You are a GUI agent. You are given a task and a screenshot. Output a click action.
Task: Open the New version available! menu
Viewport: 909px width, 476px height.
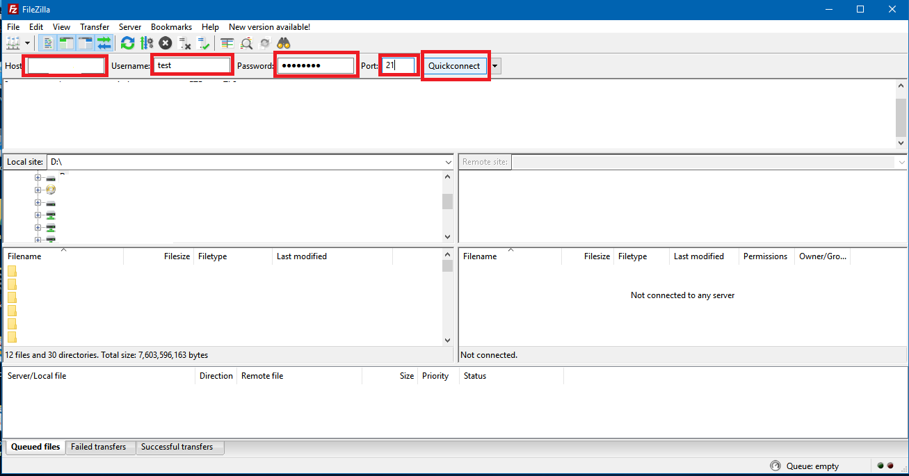click(x=269, y=26)
